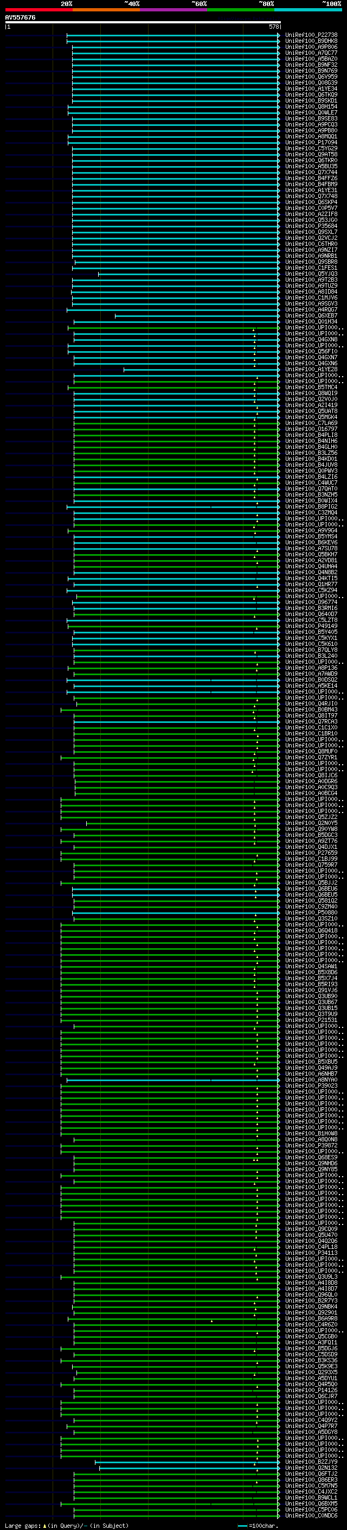Select the UniRef100_A7QC77 label
Viewport: 347px width, 1530px height.
311,53
